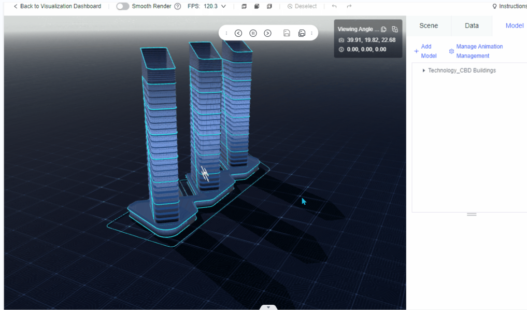Expand the bottom panel collapse arrow
This screenshot has width=527, height=310.
click(268, 307)
